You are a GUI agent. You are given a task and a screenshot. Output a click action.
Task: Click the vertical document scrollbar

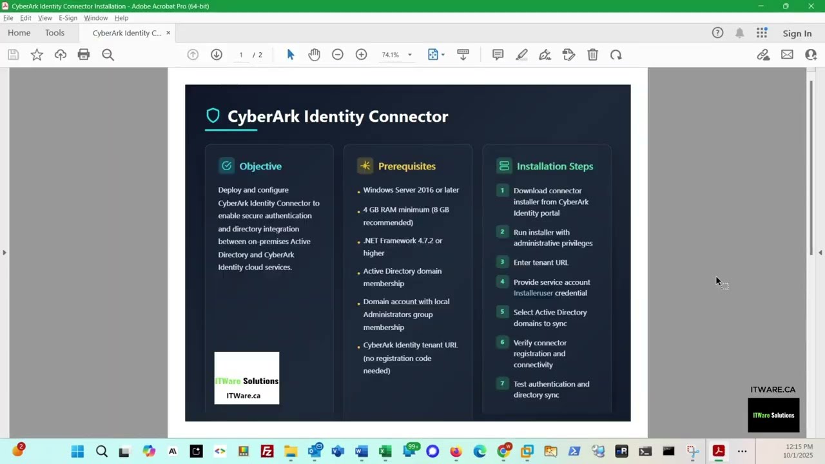click(811, 168)
